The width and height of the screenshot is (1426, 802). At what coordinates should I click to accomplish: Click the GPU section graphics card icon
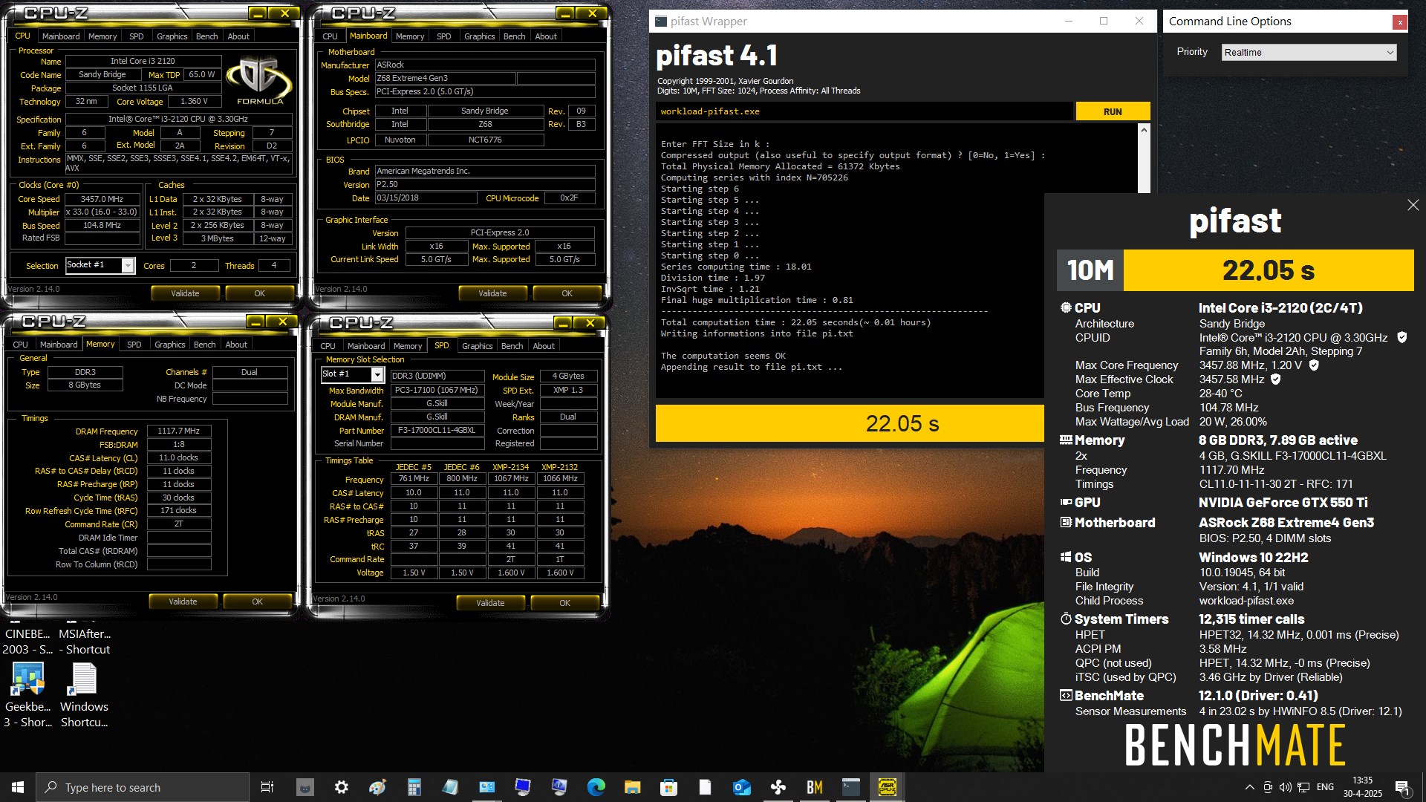(x=1066, y=502)
